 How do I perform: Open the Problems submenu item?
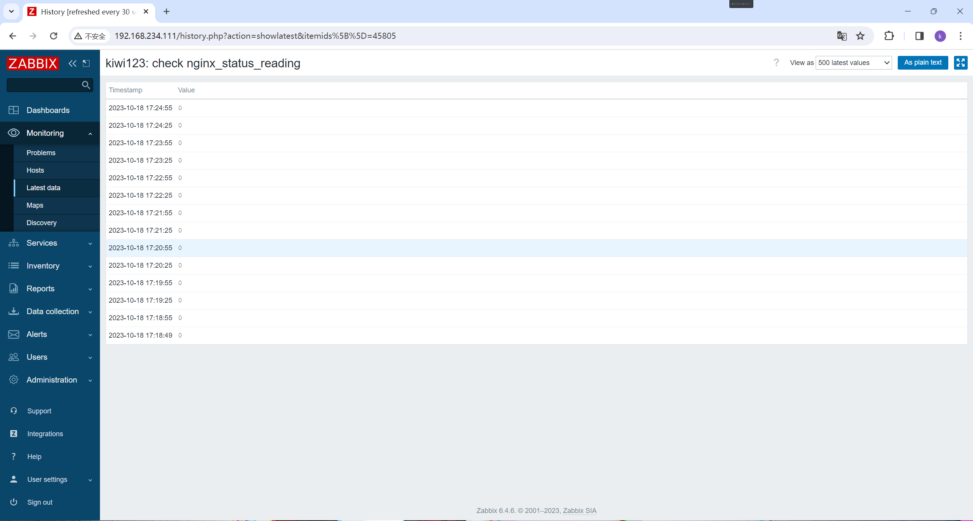41,153
